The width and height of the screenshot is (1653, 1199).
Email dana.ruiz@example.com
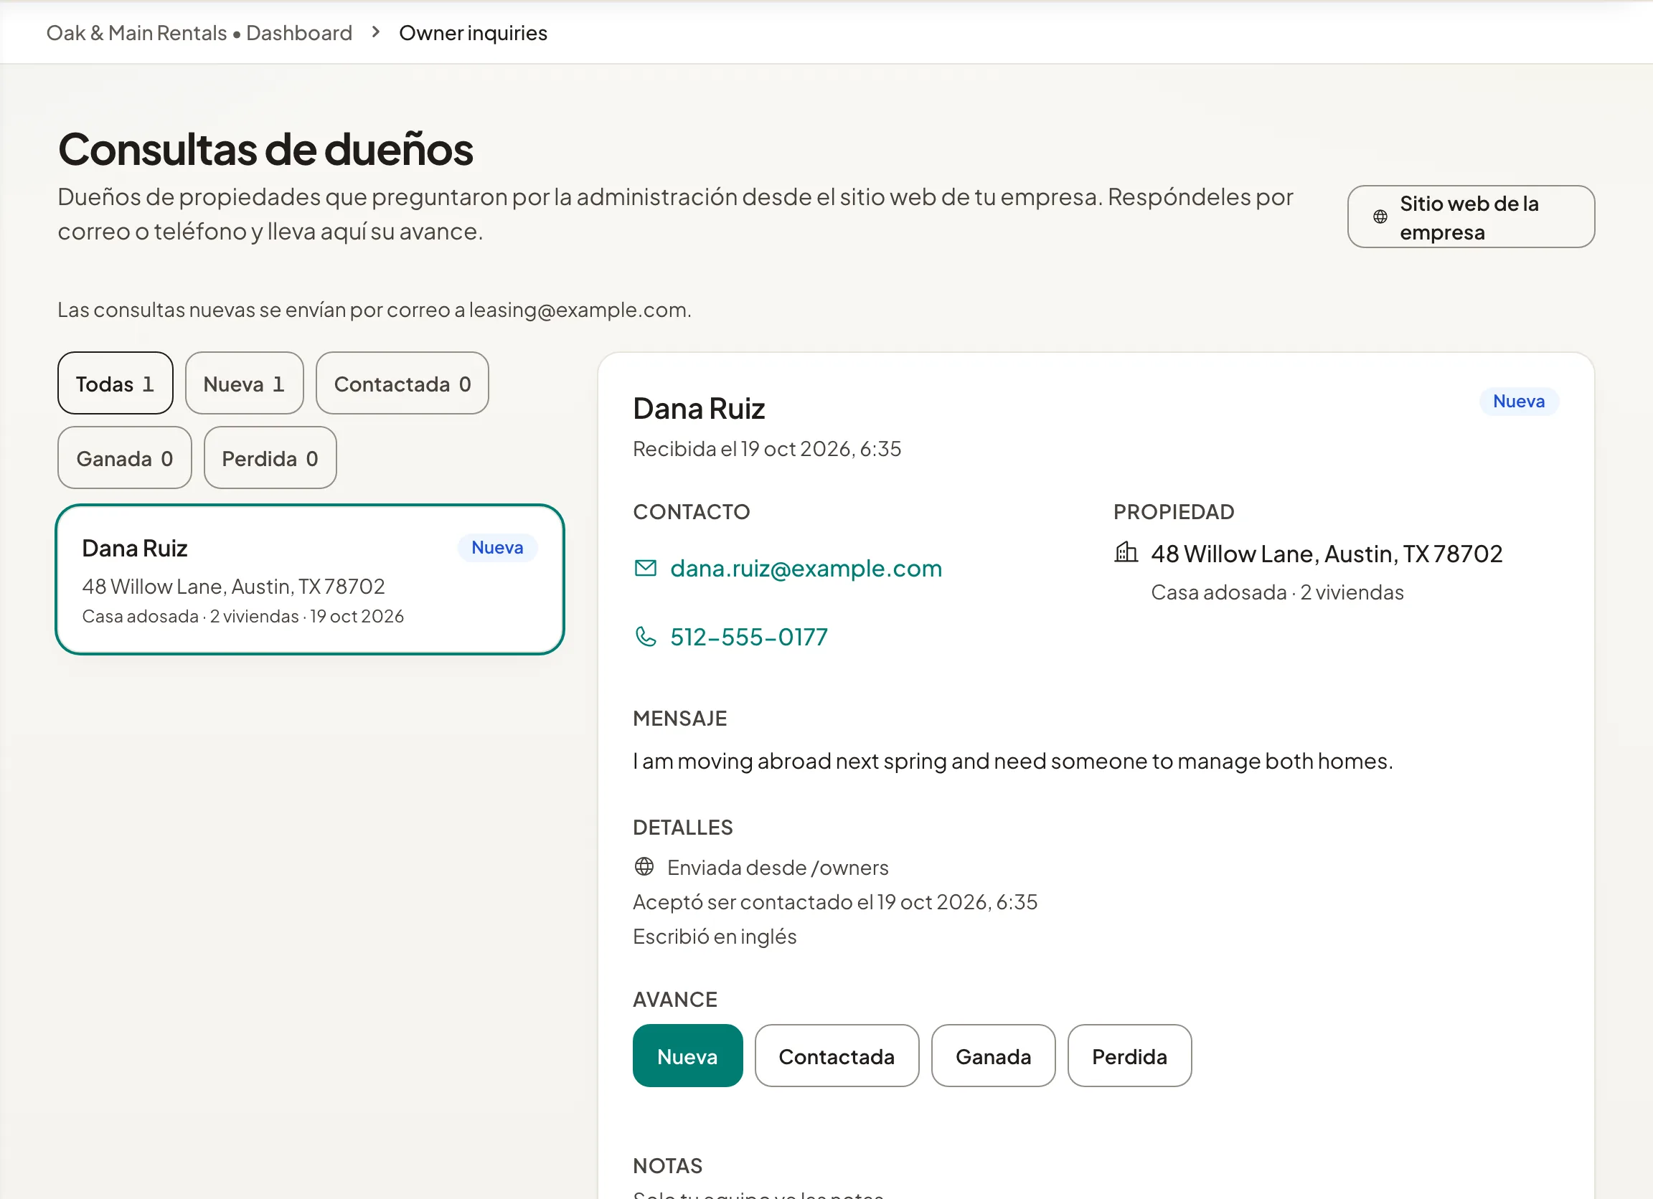(806, 567)
